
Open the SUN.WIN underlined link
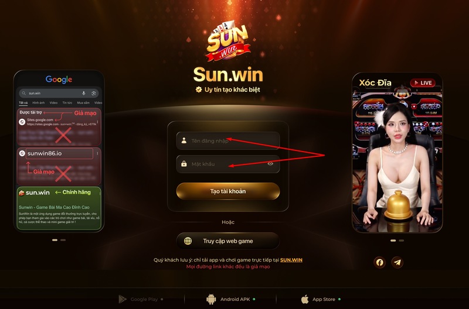tap(291, 260)
